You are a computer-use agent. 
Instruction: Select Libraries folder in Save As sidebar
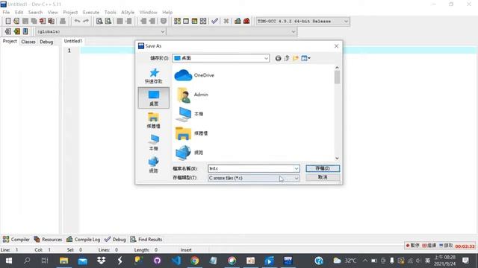(x=154, y=121)
